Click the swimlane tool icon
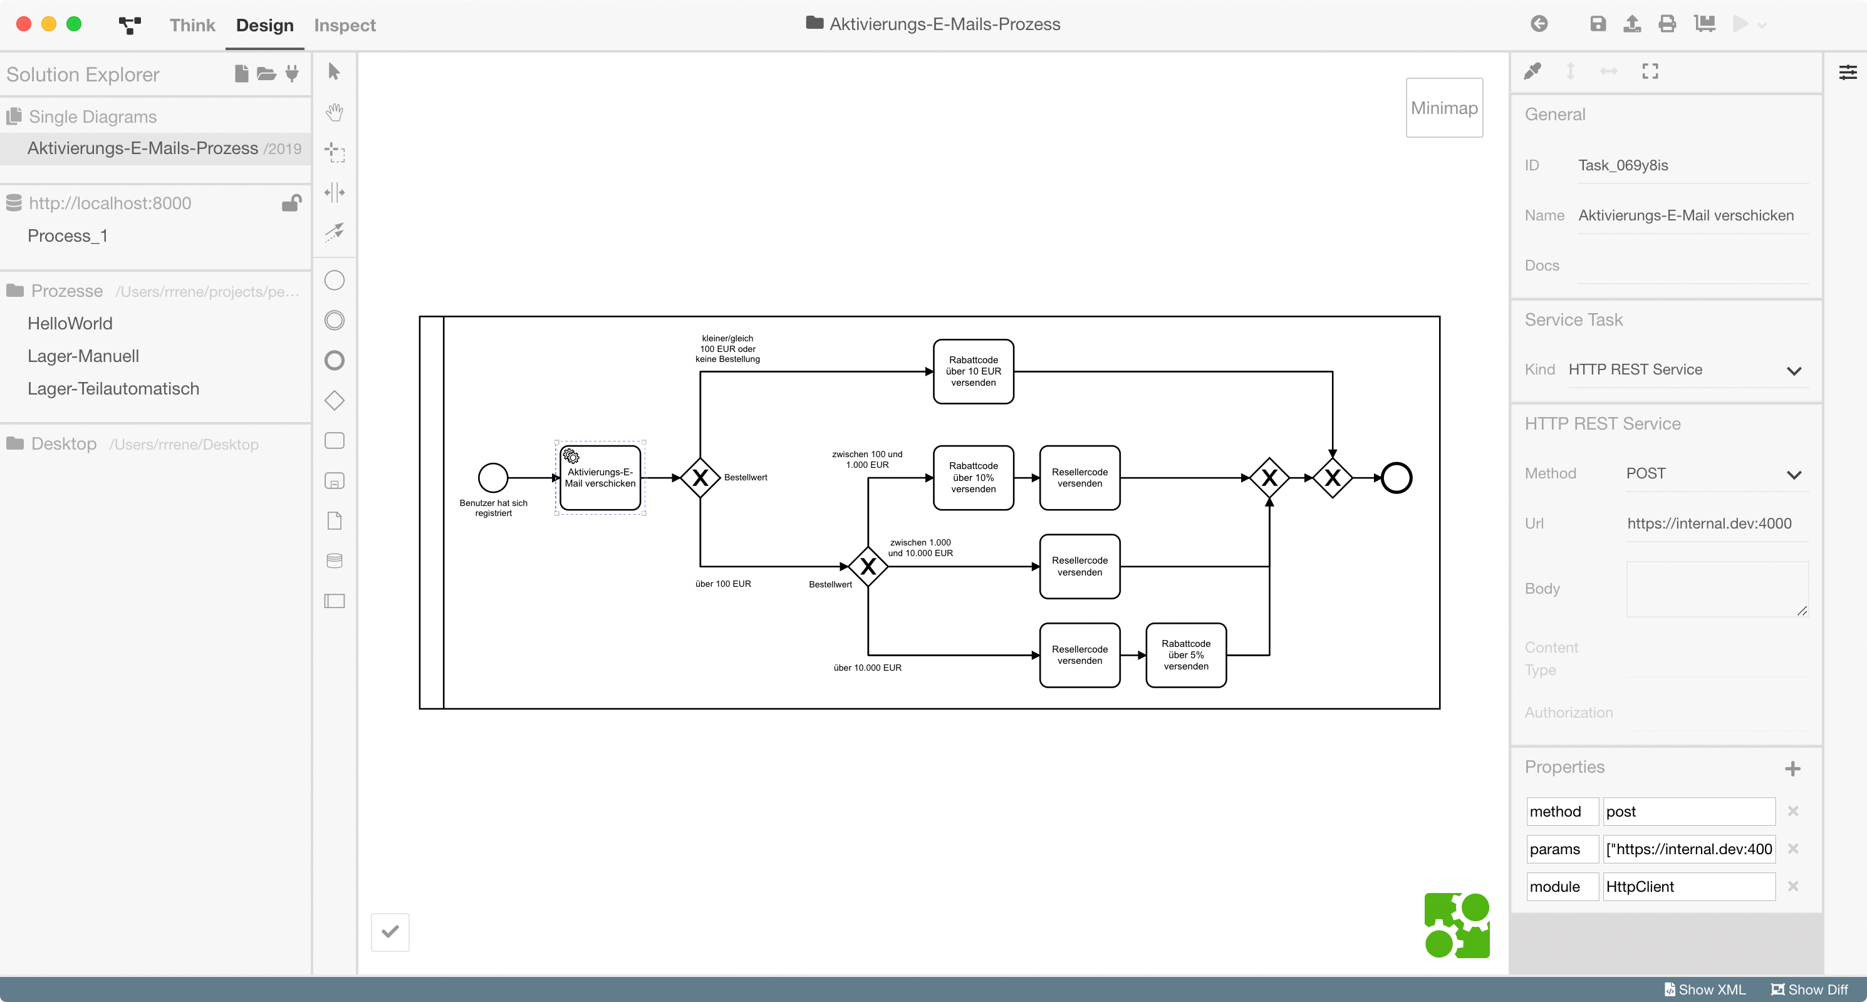The width and height of the screenshot is (1867, 1002). 336,602
